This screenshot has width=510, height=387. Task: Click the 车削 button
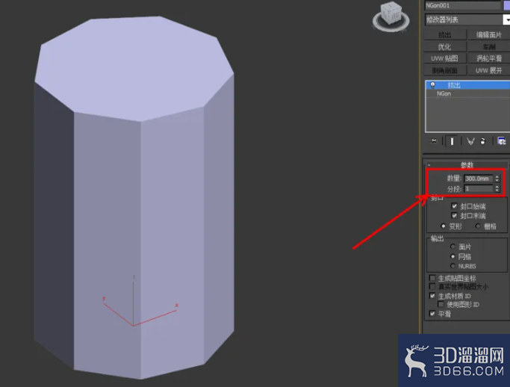tap(489, 47)
